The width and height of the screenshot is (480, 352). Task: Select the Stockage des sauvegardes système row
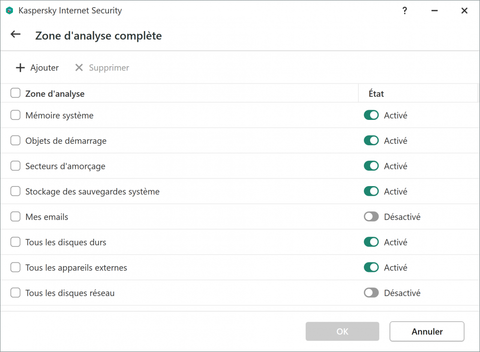92,191
